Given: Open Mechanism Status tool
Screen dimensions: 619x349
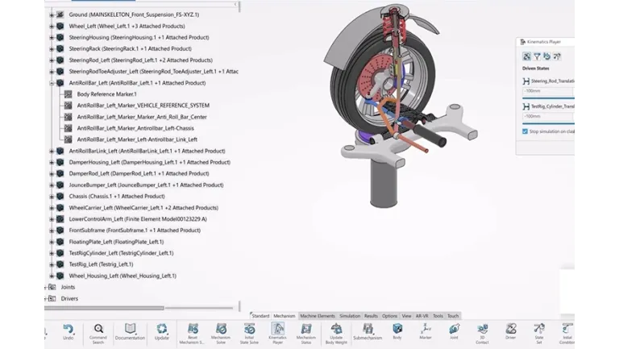Looking at the screenshot, I should coord(306,333).
